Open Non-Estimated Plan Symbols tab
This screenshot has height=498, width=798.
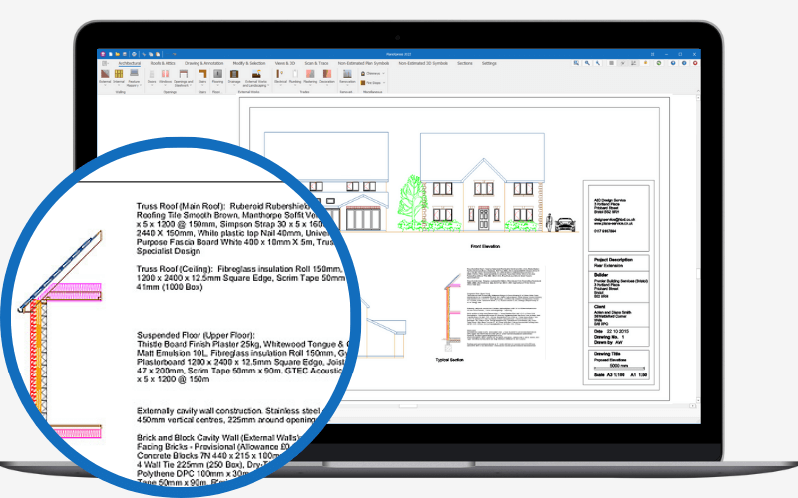(363, 63)
